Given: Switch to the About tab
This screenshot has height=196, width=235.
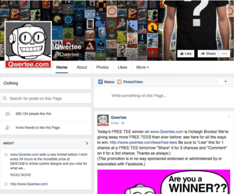Looking at the screenshot, I should 82,67.
